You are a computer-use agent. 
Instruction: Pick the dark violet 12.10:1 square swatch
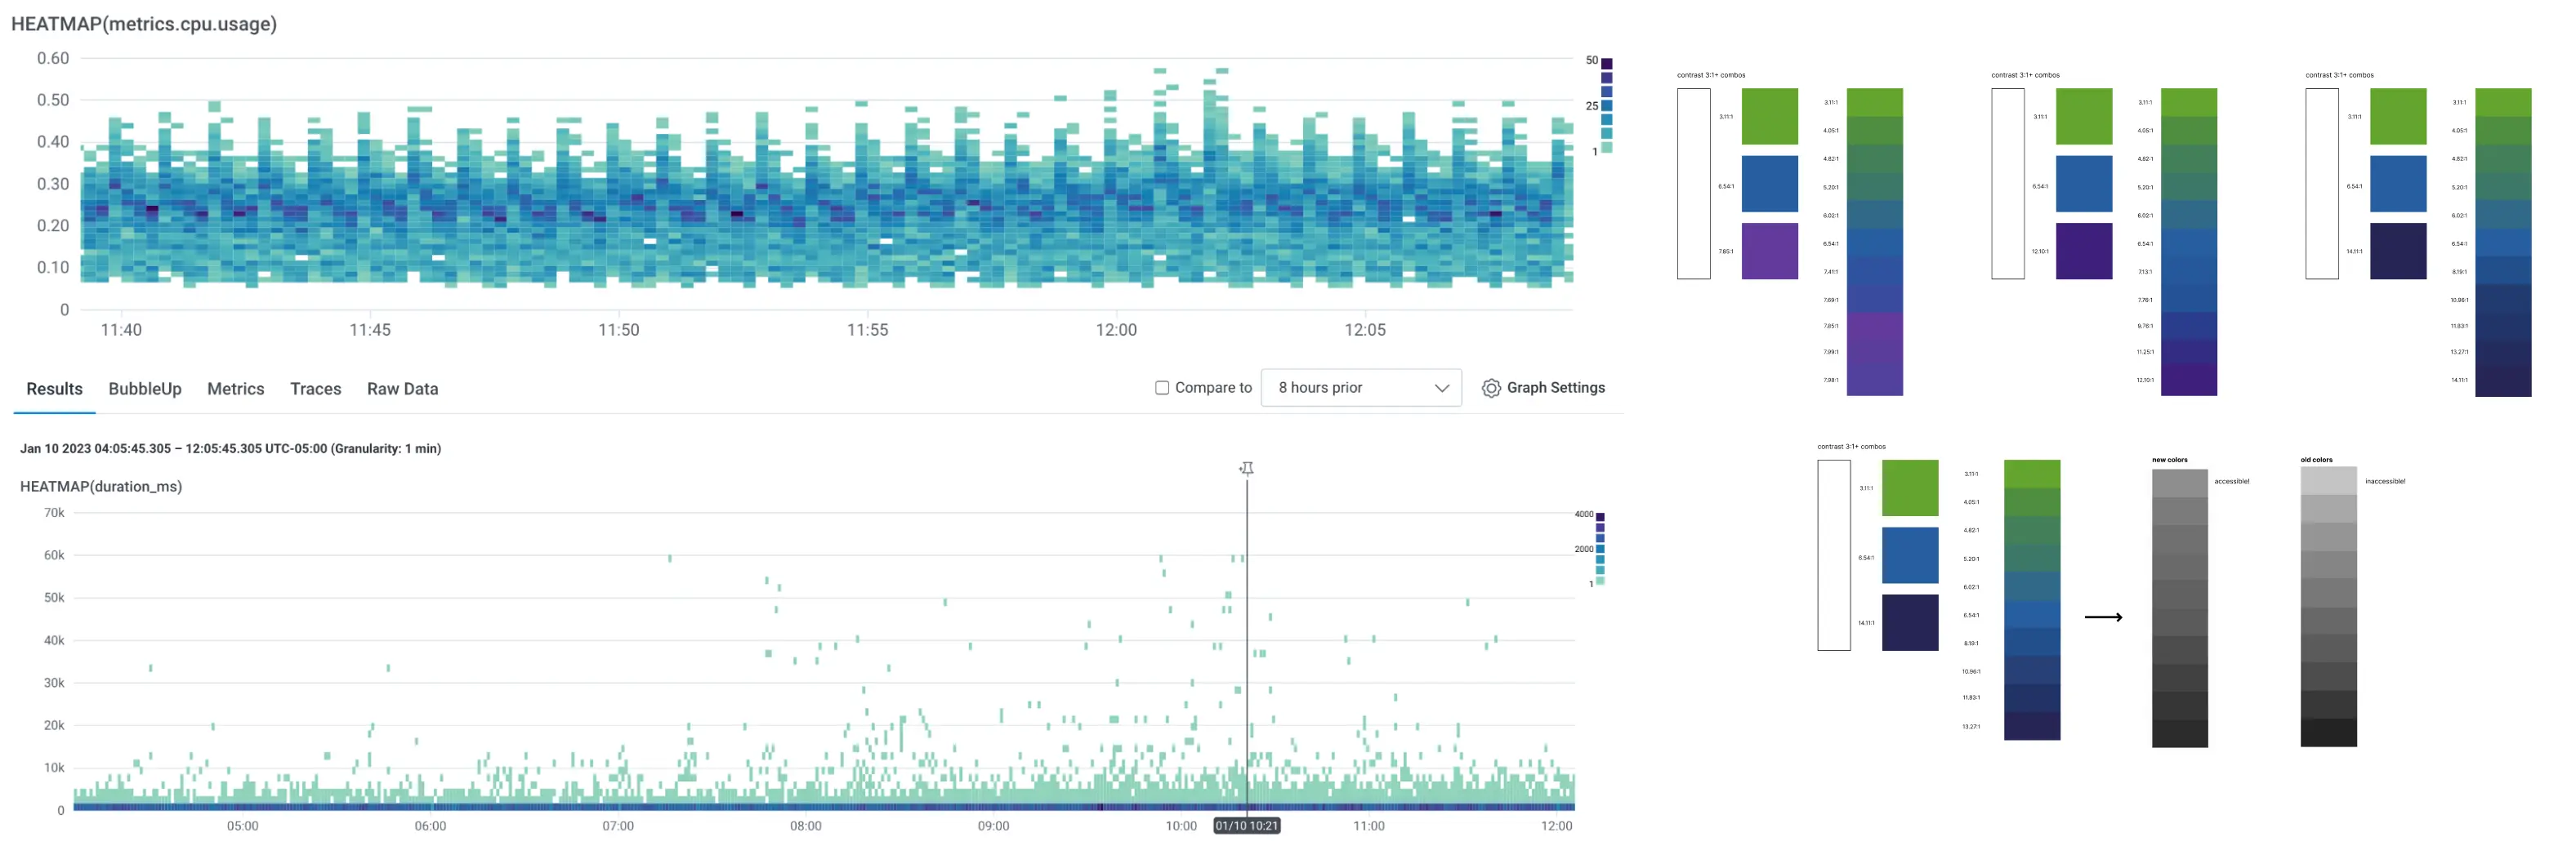click(x=2083, y=251)
